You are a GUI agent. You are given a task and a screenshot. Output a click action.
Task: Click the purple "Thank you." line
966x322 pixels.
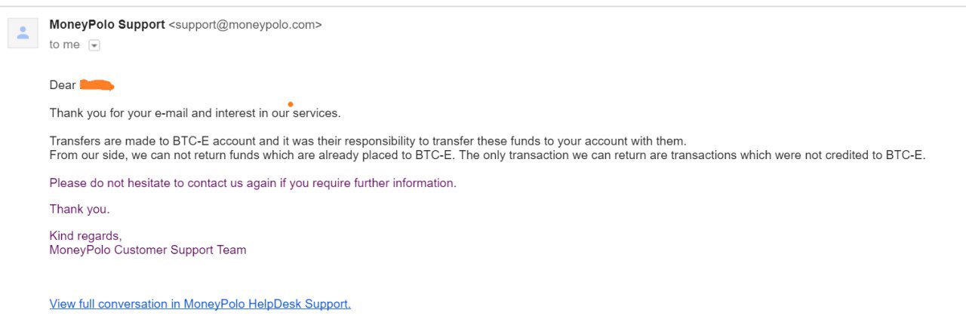(x=80, y=209)
